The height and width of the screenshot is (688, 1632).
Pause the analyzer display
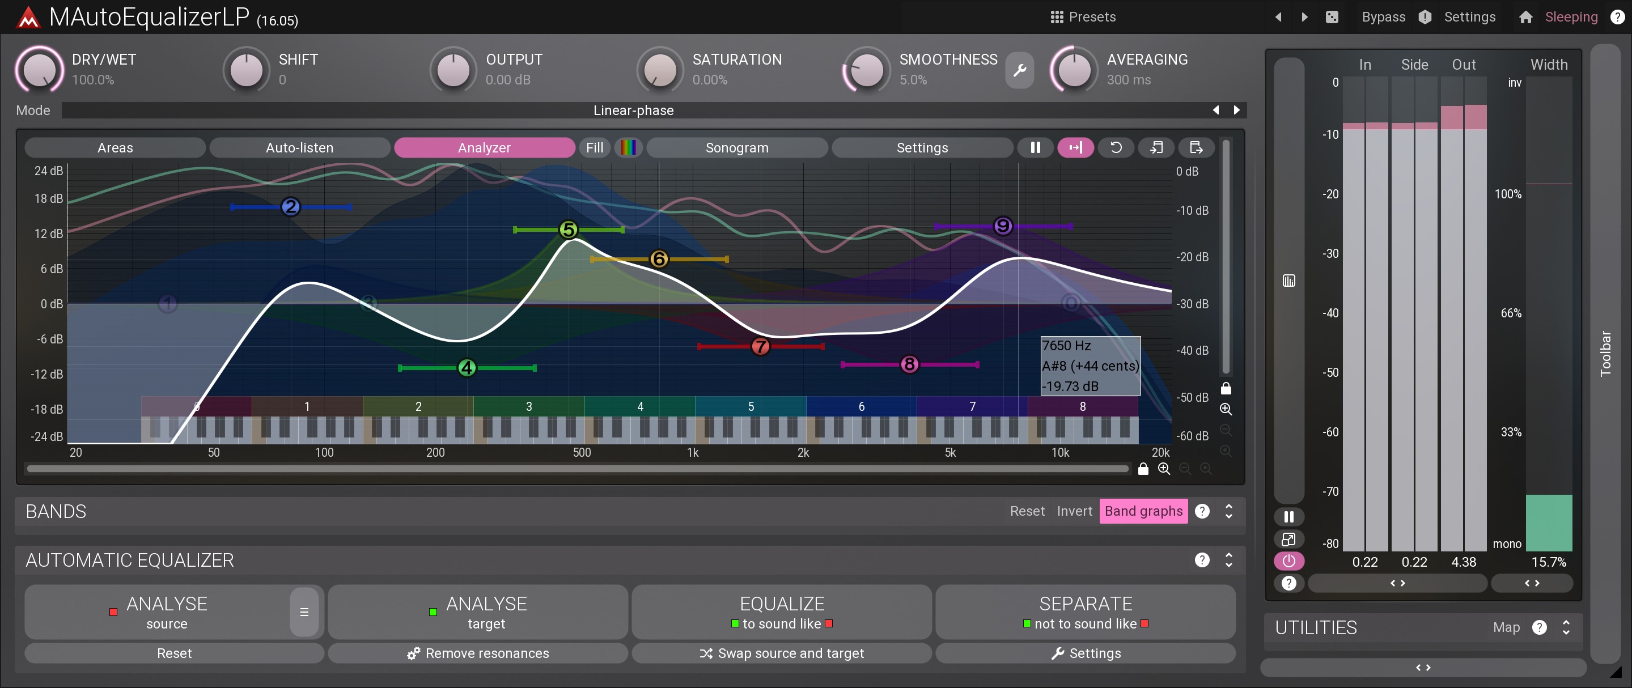(x=1035, y=147)
